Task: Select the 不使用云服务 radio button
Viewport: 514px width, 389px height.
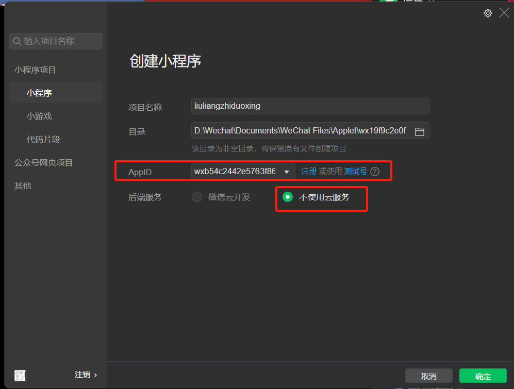Action: pyautogui.click(x=288, y=197)
